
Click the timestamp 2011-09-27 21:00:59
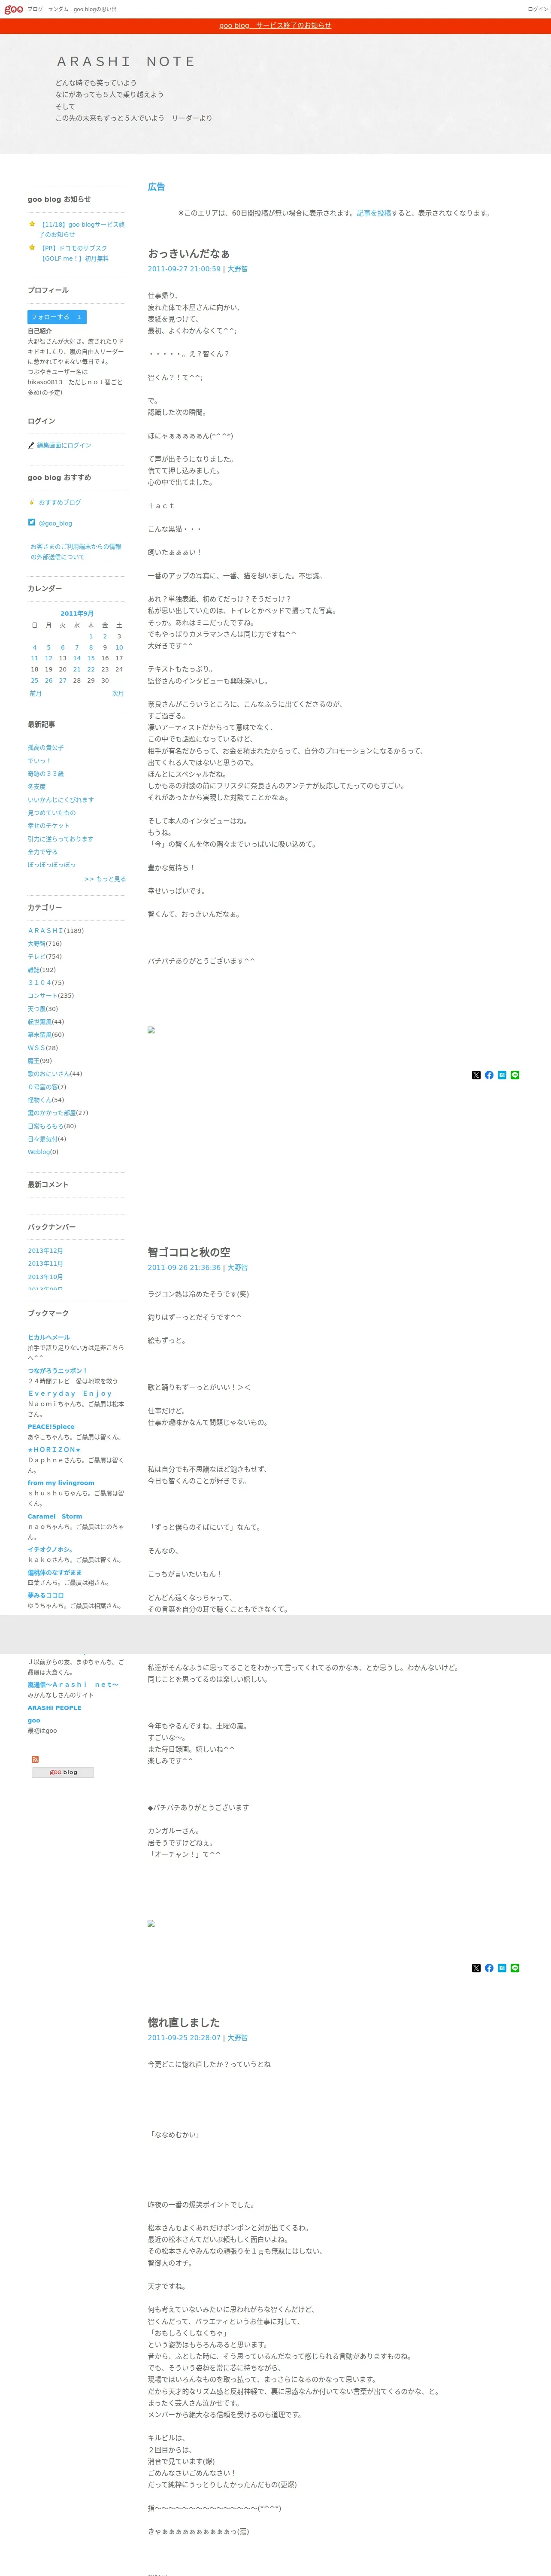point(184,269)
